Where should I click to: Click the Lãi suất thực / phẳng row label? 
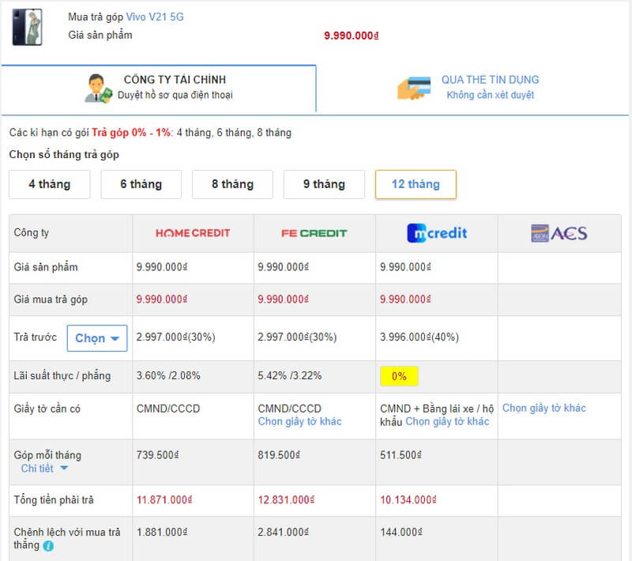click(62, 375)
